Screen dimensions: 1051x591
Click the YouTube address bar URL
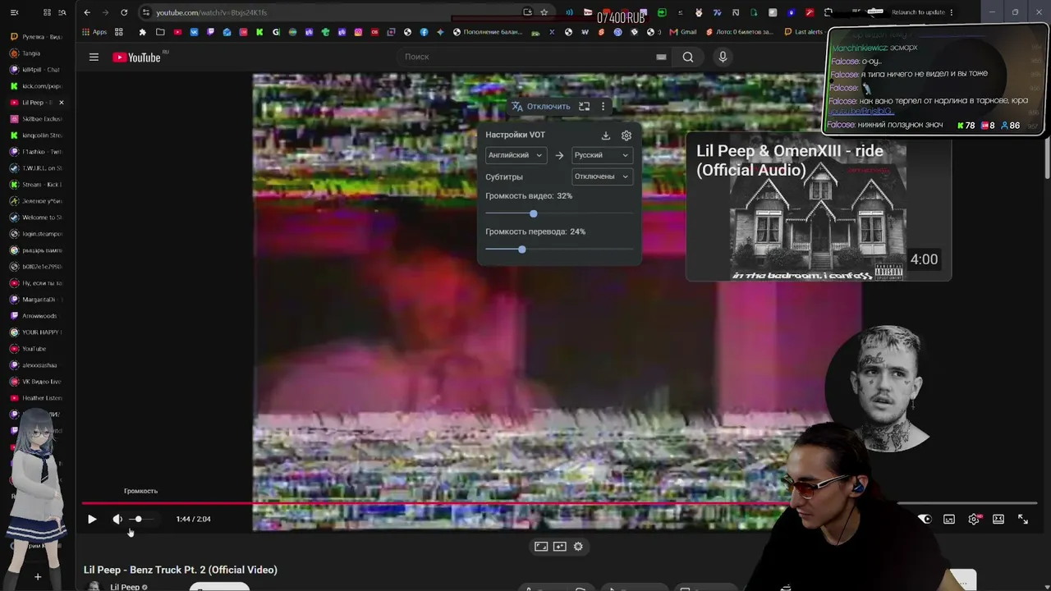(211, 12)
